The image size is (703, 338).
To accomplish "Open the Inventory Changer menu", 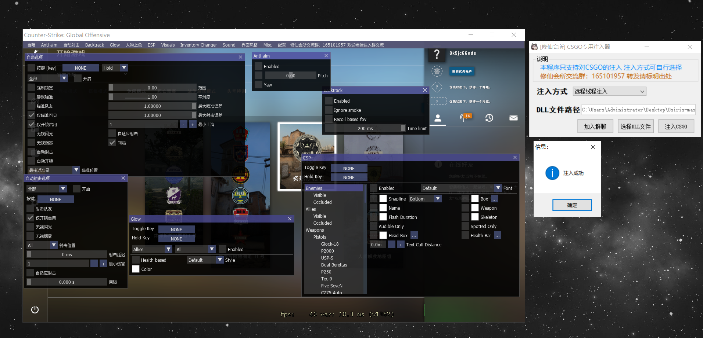I will click(198, 45).
